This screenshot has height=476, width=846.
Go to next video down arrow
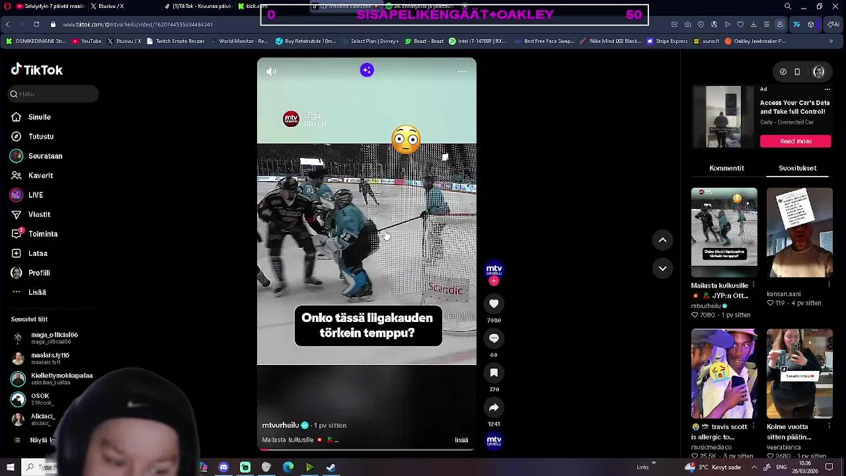[x=662, y=268]
